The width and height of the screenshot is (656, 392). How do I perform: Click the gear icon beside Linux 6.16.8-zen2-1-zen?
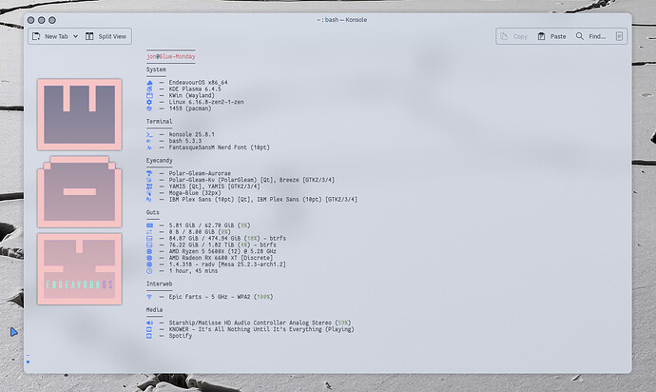[149, 102]
